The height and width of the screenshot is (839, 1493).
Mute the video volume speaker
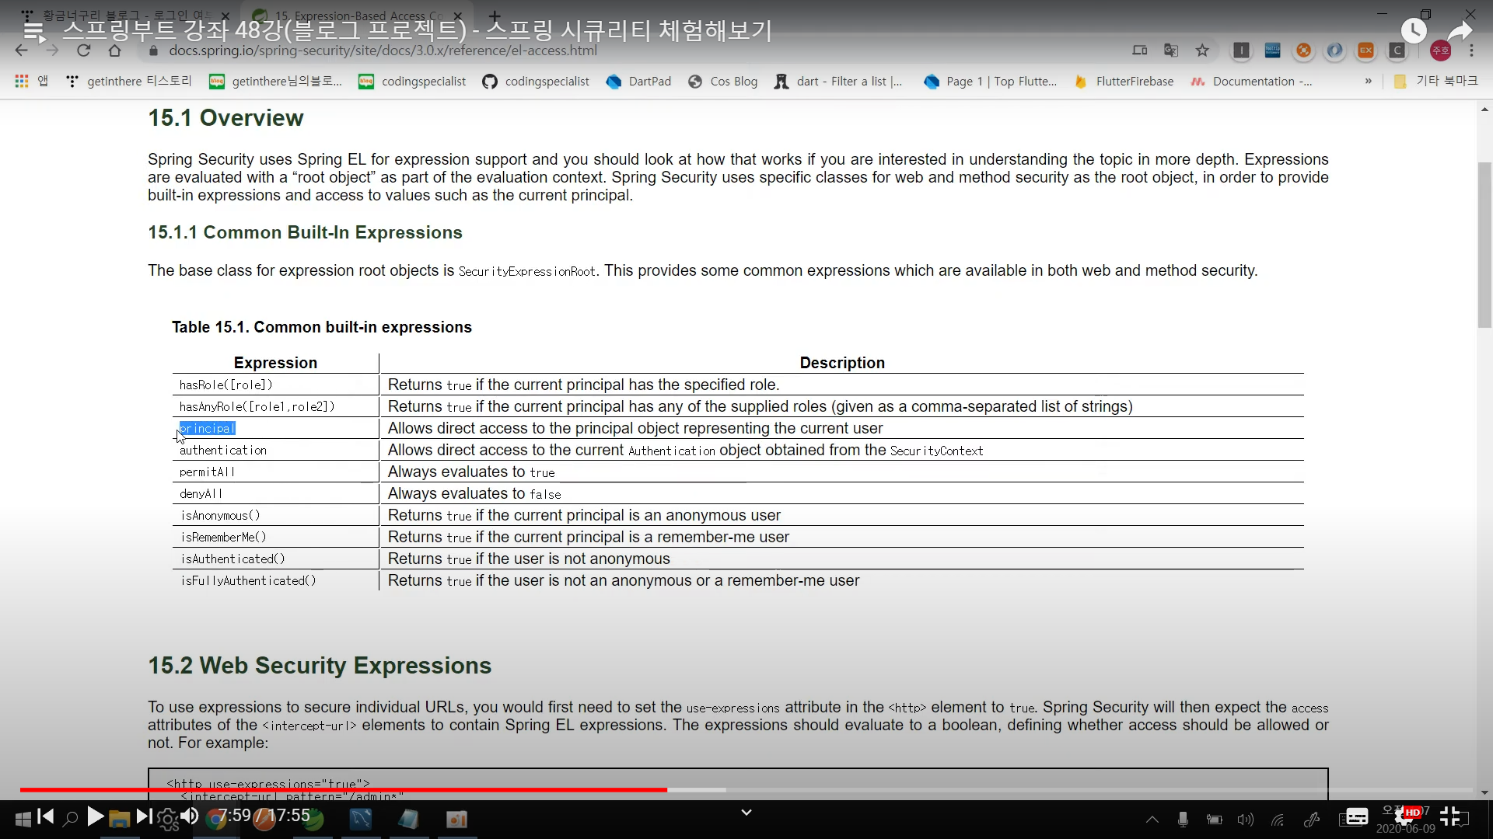click(x=189, y=816)
